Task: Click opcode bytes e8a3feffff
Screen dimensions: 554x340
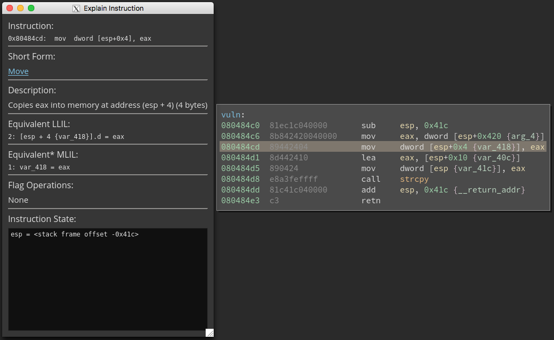Action: 294,179
